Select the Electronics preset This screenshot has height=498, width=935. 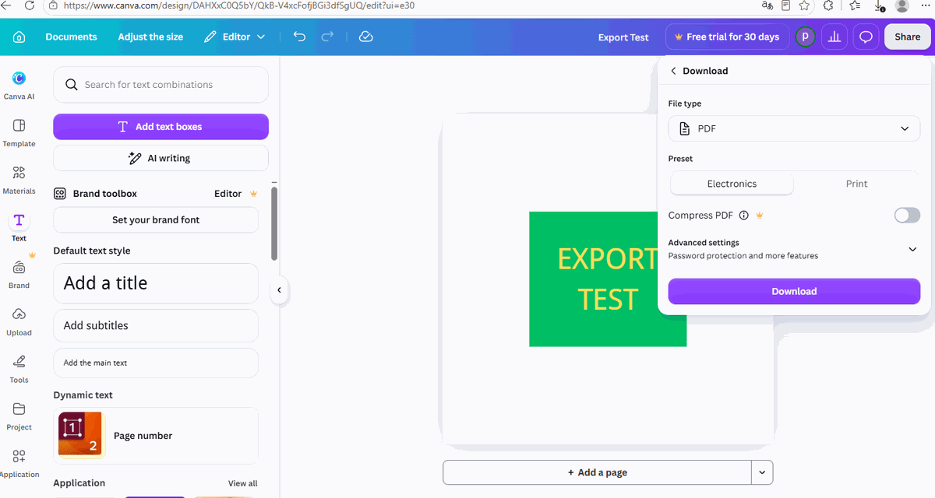click(x=732, y=184)
